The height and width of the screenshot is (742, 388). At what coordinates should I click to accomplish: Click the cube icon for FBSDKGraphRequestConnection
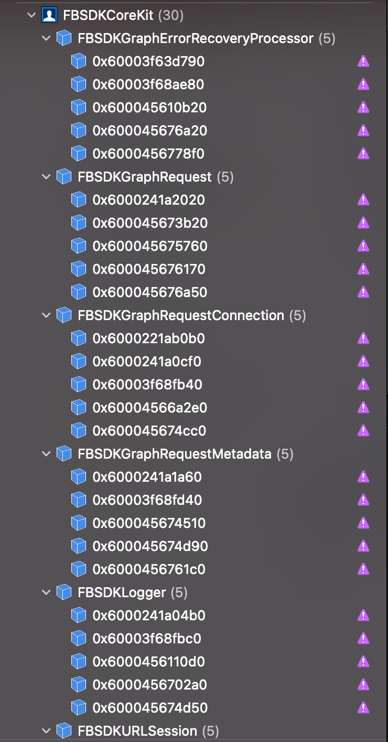63,315
